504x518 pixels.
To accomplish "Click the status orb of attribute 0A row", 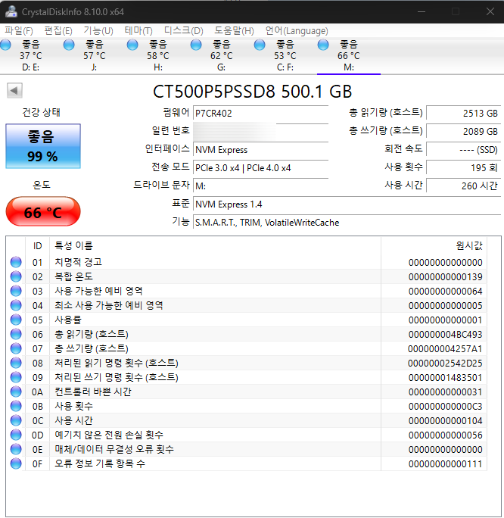I will [x=16, y=392].
